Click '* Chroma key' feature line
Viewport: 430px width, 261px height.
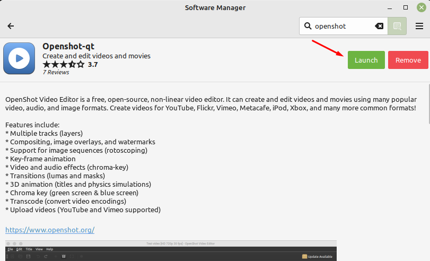pyautogui.click(x=72, y=193)
